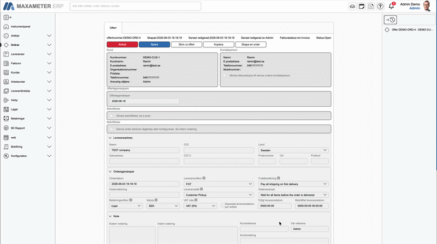
Task: Click the Arbetsorder sidebar icon
Action: tap(6, 82)
